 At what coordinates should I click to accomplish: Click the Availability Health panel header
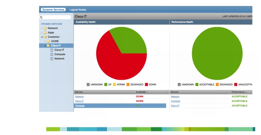[x=121, y=22]
